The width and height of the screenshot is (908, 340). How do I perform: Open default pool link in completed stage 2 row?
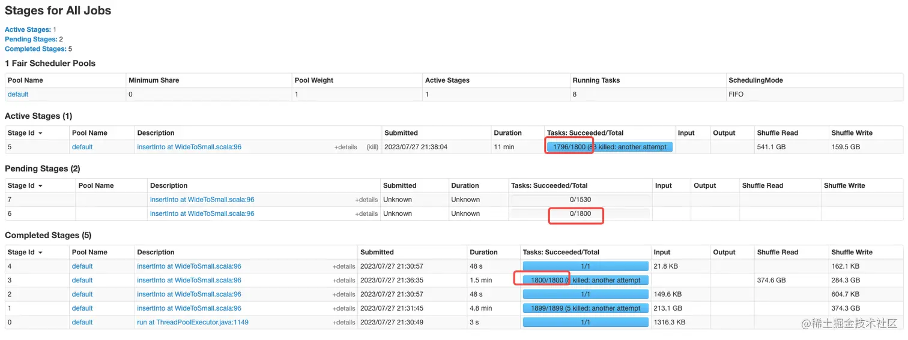(82, 294)
